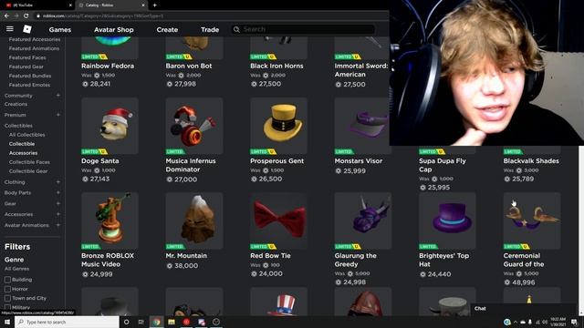Expand the Gear category plus
The width and height of the screenshot is (584, 328).
coord(58,203)
